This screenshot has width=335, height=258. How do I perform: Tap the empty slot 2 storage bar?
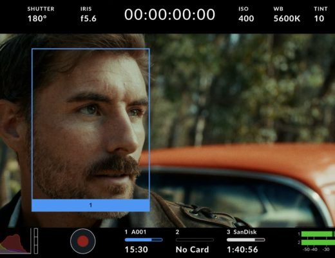point(195,240)
